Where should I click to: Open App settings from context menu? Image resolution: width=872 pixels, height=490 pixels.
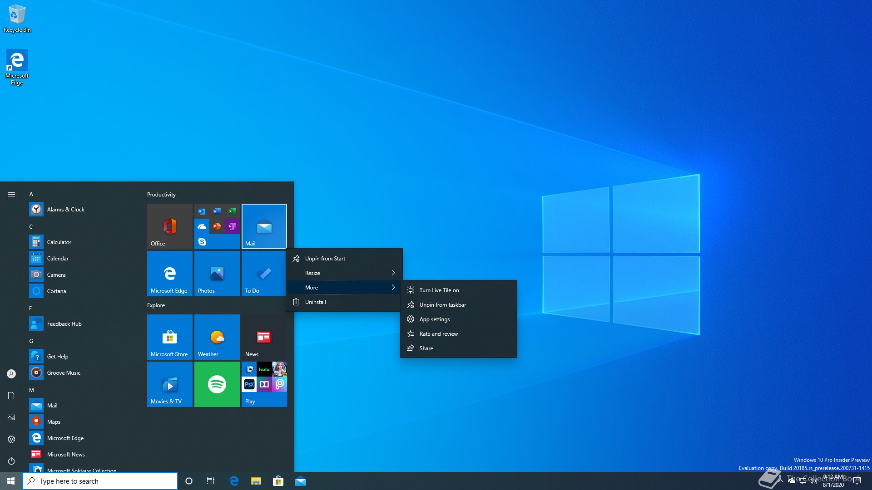(434, 319)
